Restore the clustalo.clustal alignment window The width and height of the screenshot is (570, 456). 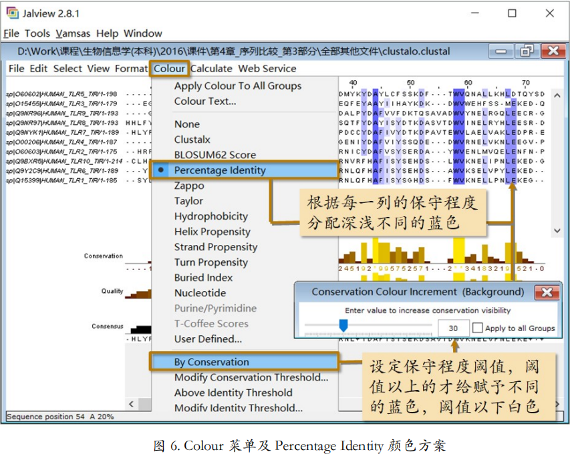527,51
